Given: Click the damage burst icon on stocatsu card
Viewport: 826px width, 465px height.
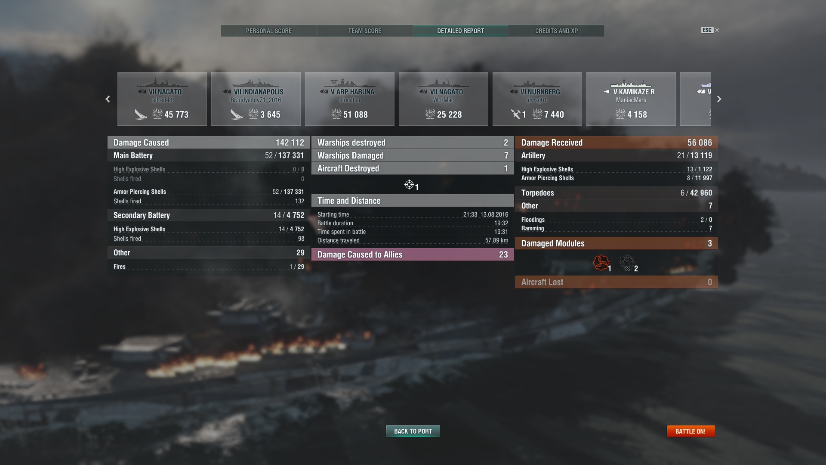Looking at the screenshot, I should [336, 114].
